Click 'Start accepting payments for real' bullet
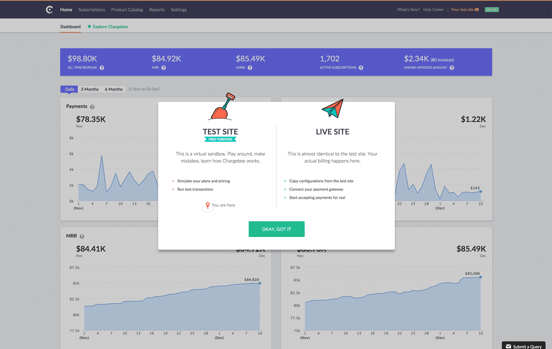 [x=317, y=198]
